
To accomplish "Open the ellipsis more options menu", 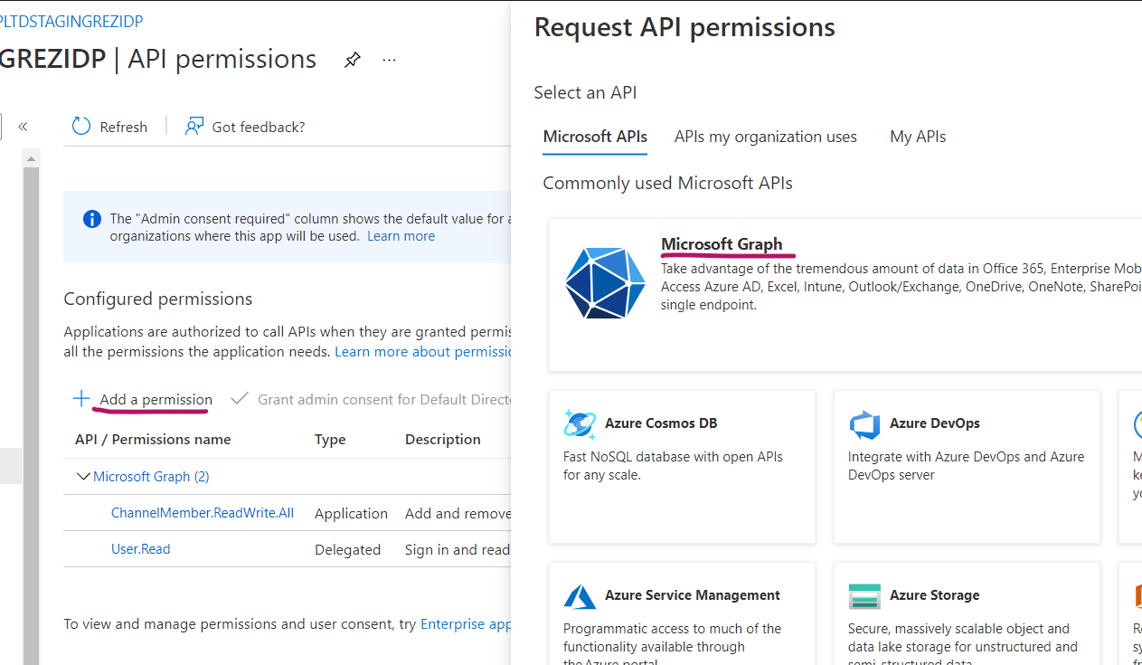I will click(x=390, y=60).
